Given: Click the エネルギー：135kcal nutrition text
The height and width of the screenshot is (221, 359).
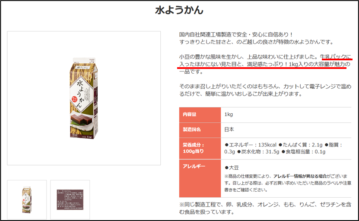Looking at the screenshot, I should [251, 145].
